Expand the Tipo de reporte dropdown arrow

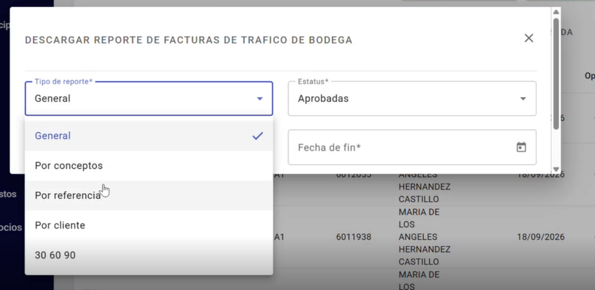pos(260,99)
